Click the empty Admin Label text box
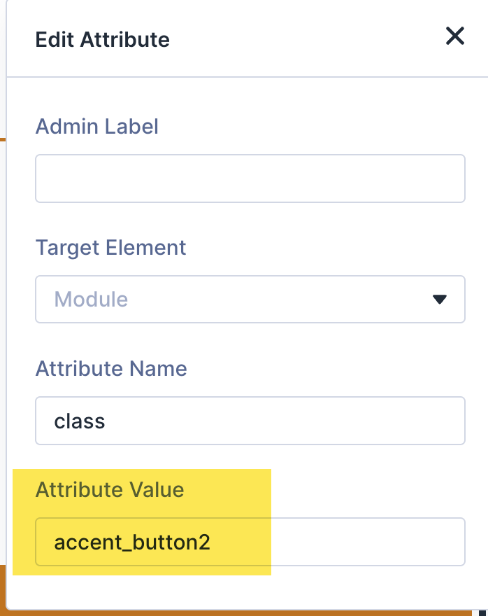 [250, 178]
